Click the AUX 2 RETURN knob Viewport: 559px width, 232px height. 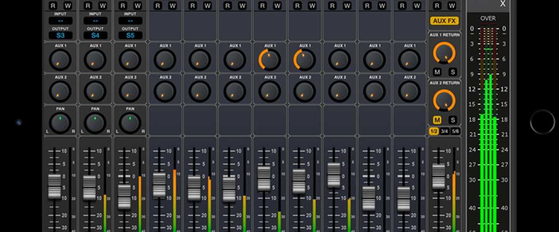(x=444, y=100)
